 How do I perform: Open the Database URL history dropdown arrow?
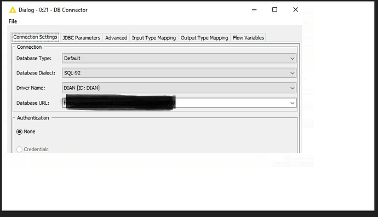(x=292, y=103)
